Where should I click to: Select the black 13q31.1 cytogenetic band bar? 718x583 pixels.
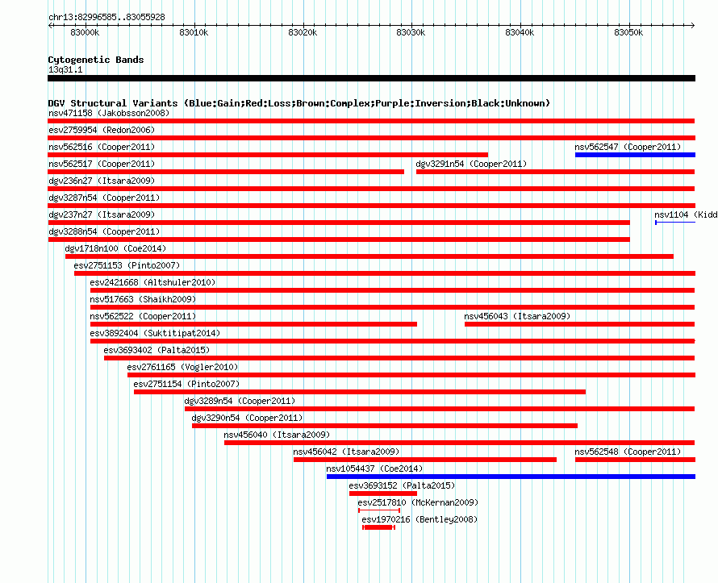pyautogui.click(x=371, y=78)
